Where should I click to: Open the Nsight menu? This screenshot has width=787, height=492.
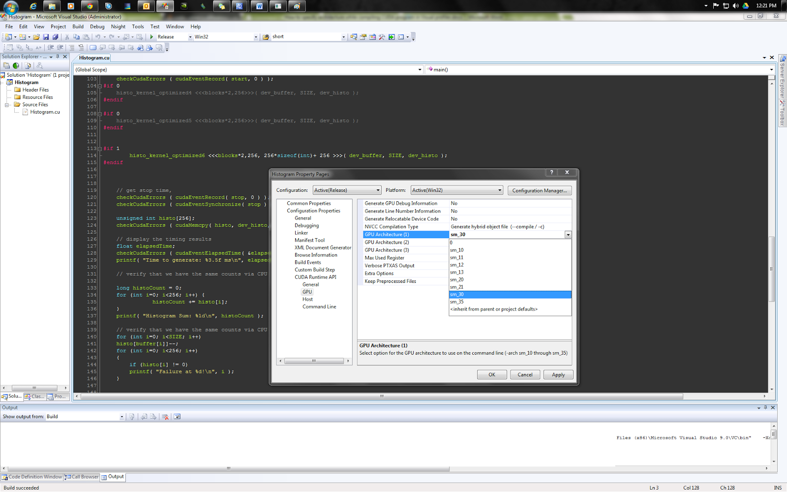[118, 27]
